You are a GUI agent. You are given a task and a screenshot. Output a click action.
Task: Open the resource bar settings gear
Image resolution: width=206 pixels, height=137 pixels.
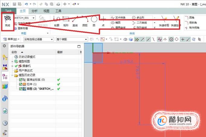4,46
